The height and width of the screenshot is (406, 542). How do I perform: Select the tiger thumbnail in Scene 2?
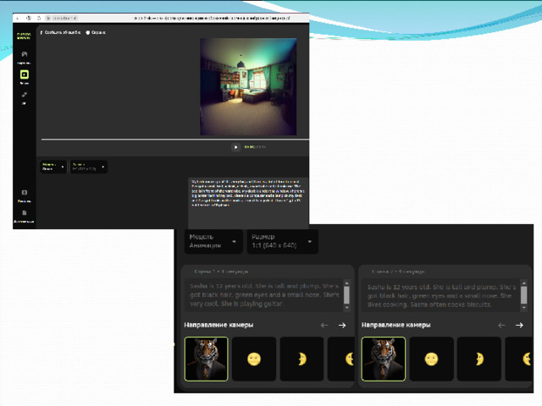(384, 359)
